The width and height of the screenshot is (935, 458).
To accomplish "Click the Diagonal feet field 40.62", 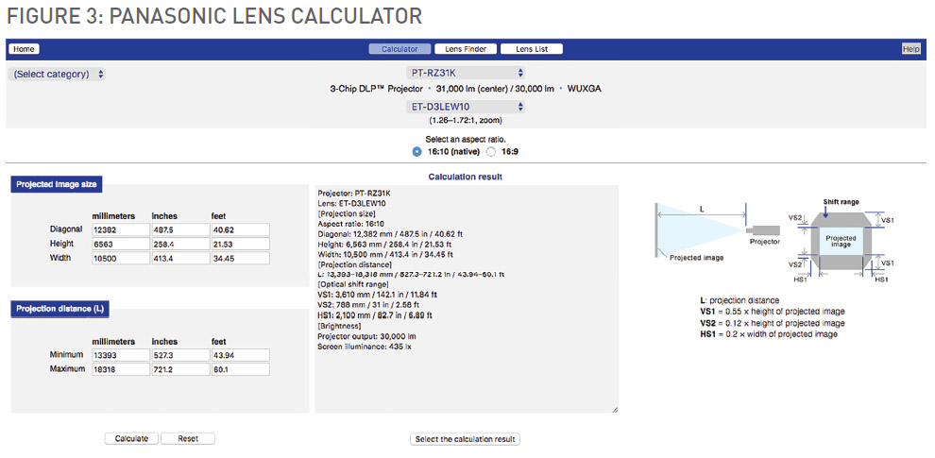I will click(240, 229).
